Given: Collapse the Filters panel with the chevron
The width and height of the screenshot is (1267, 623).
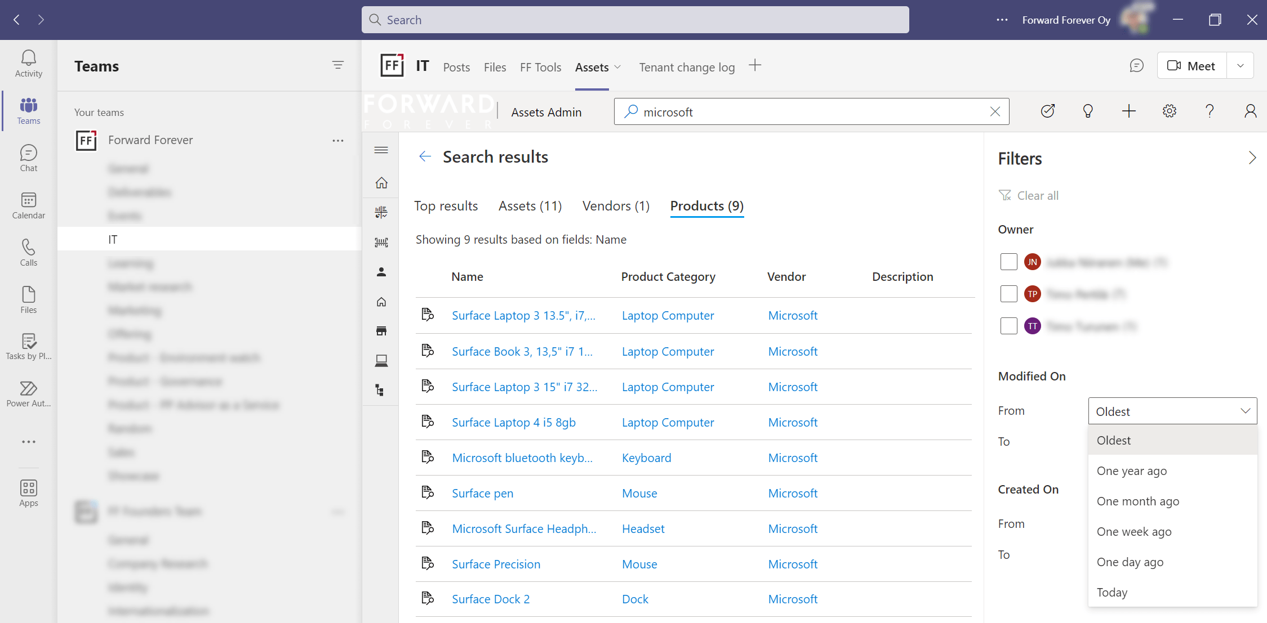Looking at the screenshot, I should [1252, 158].
